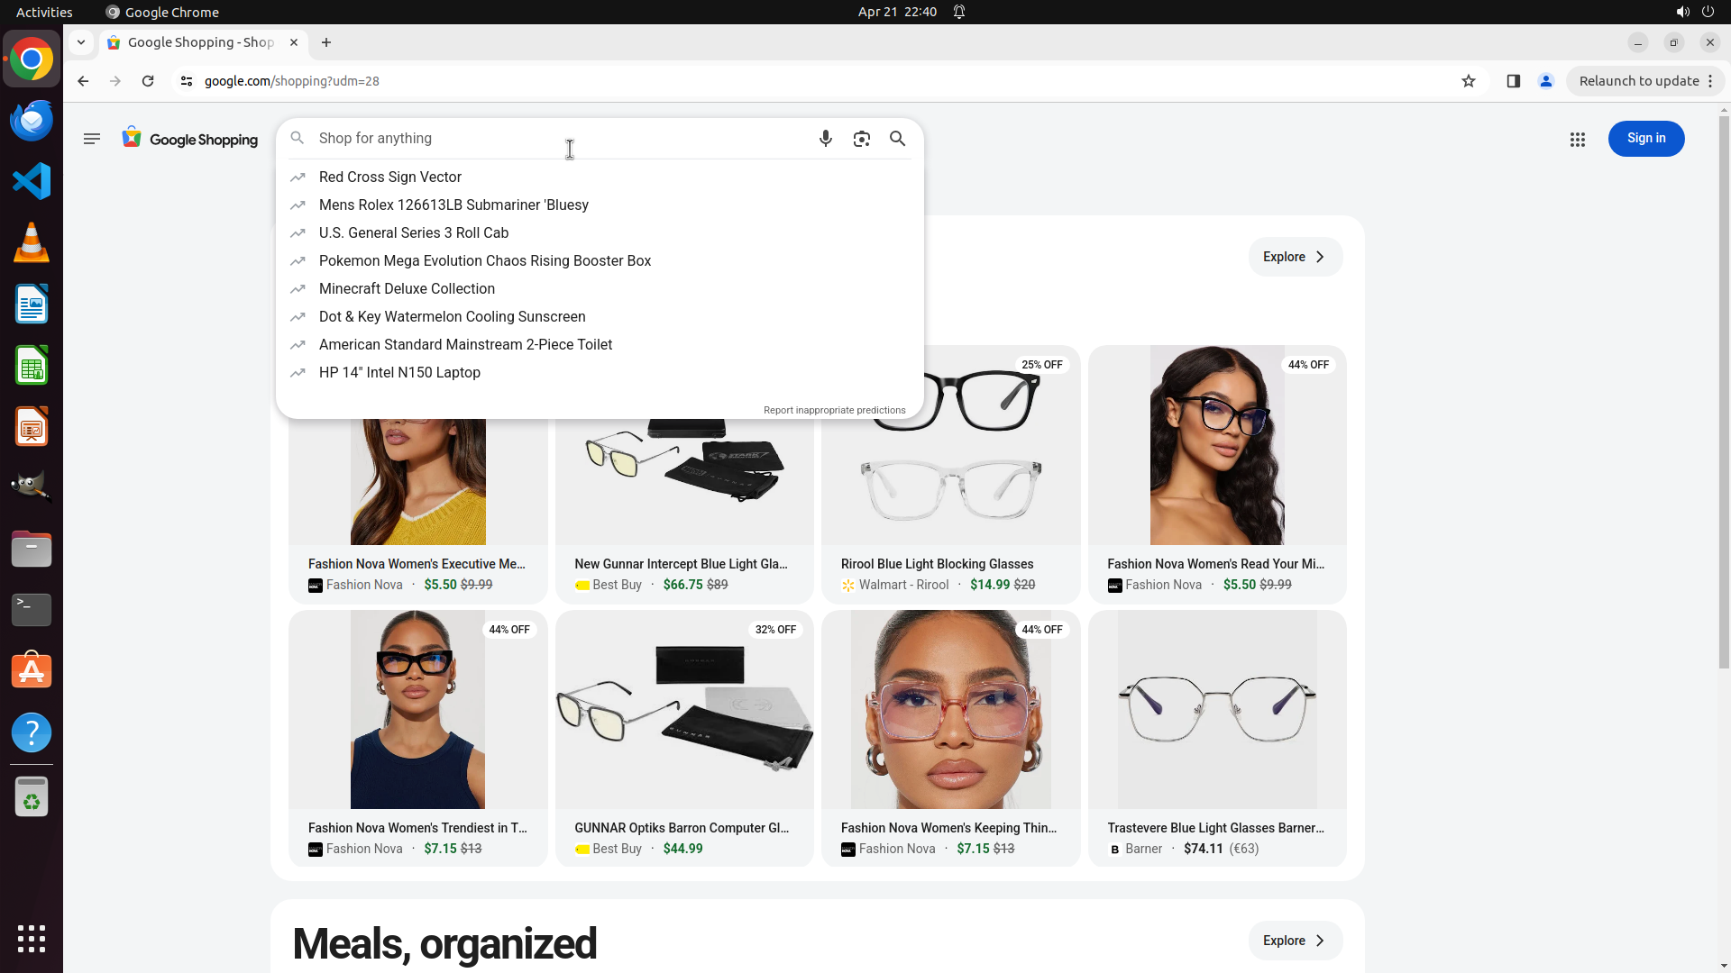Open the Google apps grid icon
This screenshot has height=973, width=1731.
[x=1577, y=140]
